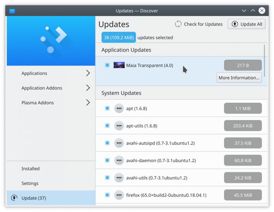
Task: Uncheck the apt (1.6.8) checkbox
Action: [x=107, y=108]
